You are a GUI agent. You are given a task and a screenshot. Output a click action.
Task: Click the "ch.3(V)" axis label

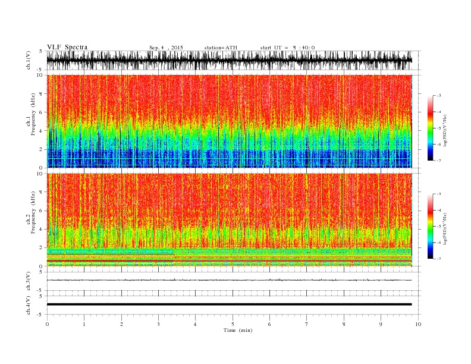pyautogui.click(x=29, y=281)
